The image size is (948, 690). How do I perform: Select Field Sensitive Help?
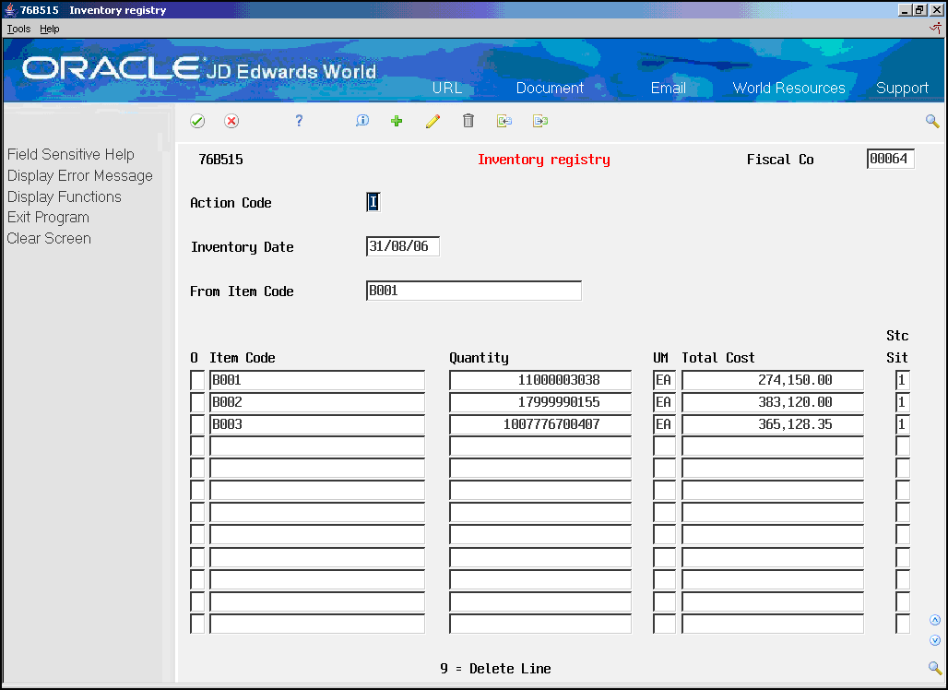71,155
